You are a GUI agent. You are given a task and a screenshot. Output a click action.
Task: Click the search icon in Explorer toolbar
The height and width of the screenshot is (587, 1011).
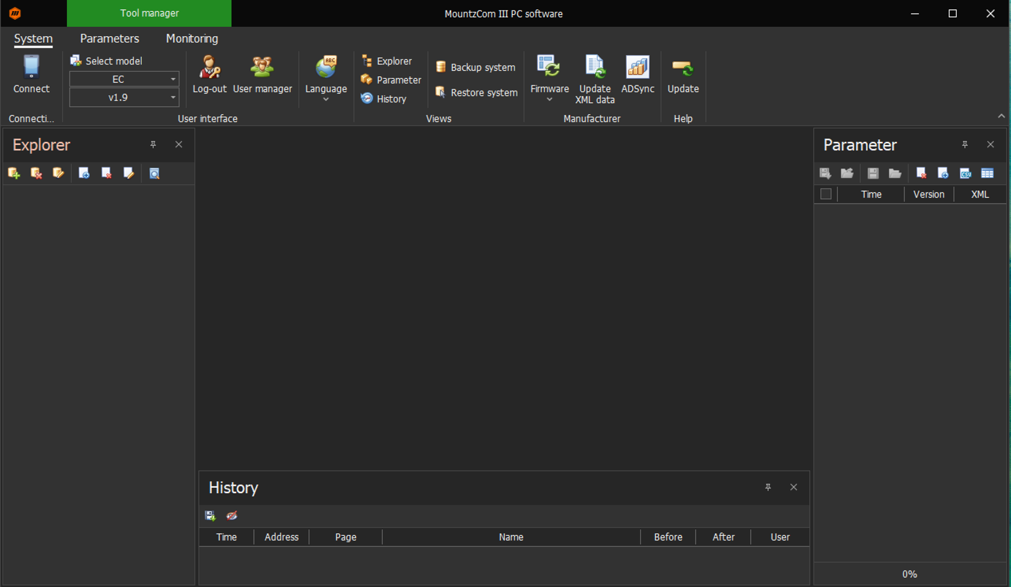[154, 173]
